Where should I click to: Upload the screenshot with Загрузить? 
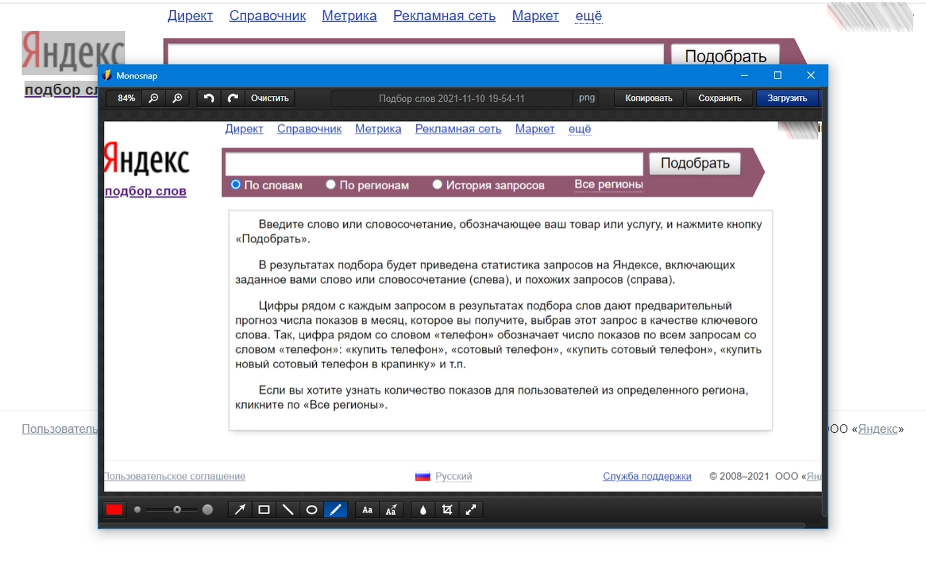click(787, 98)
